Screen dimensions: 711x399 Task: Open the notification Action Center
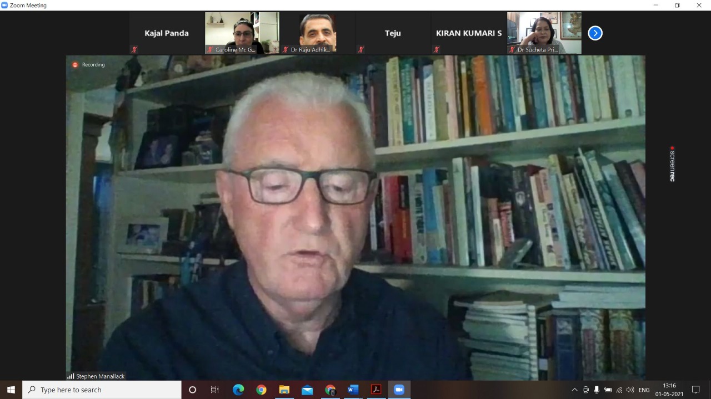(x=696, y=390)
